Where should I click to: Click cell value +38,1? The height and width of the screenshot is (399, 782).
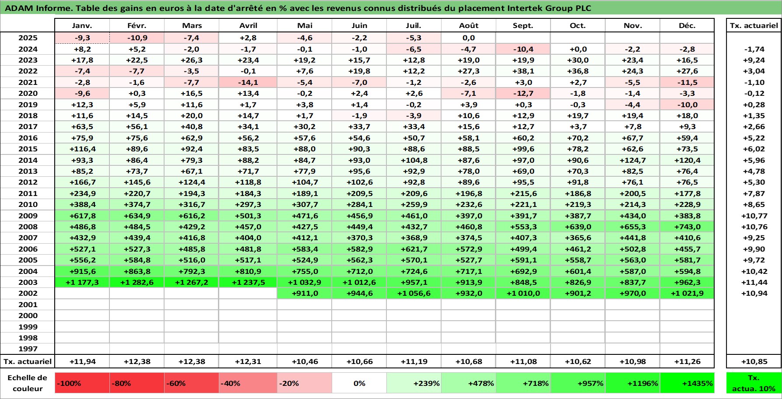point(523,71)
